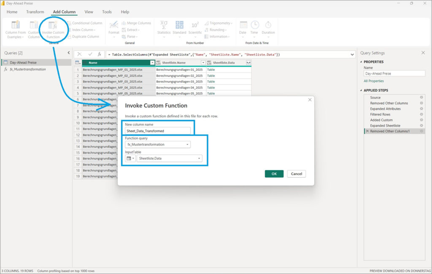Open the InputTable type selector icon
The height and width of the screenshot is (274, 432).
[130, 158]
